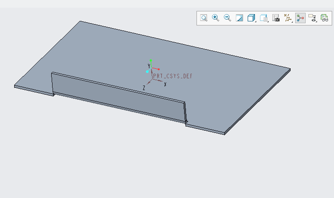Click the Zoom Out magnifier icon
The width and height of the screenshot is (334, 198).
pos(228,18)
